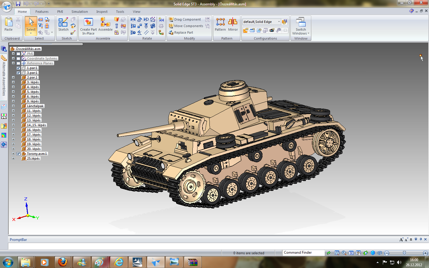Click the Command Finder search field
429x268 pixels.
303,253
